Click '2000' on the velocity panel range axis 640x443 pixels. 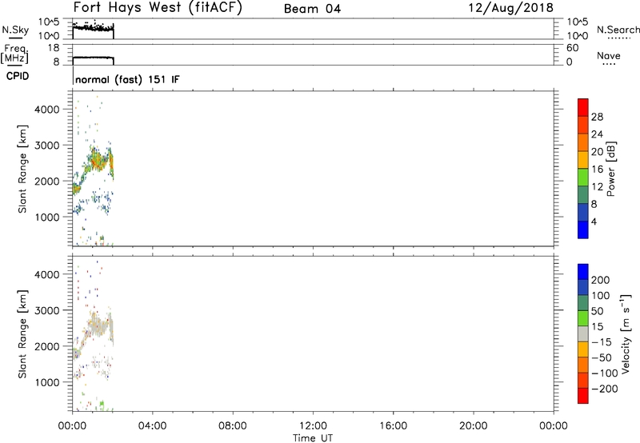click(x=47, y=346)
